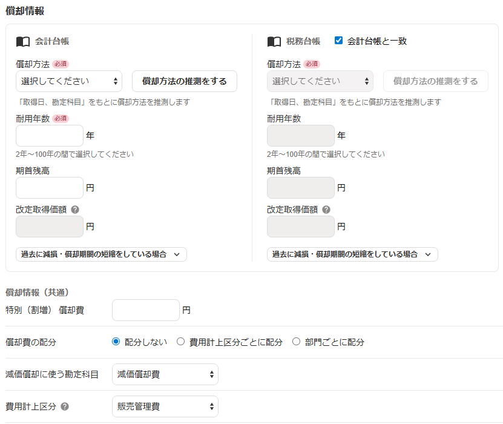This screenshot has width=503, height=424.
Task: Click 税務台帳 償却方法の推測をする button
Action: (436, 81)
